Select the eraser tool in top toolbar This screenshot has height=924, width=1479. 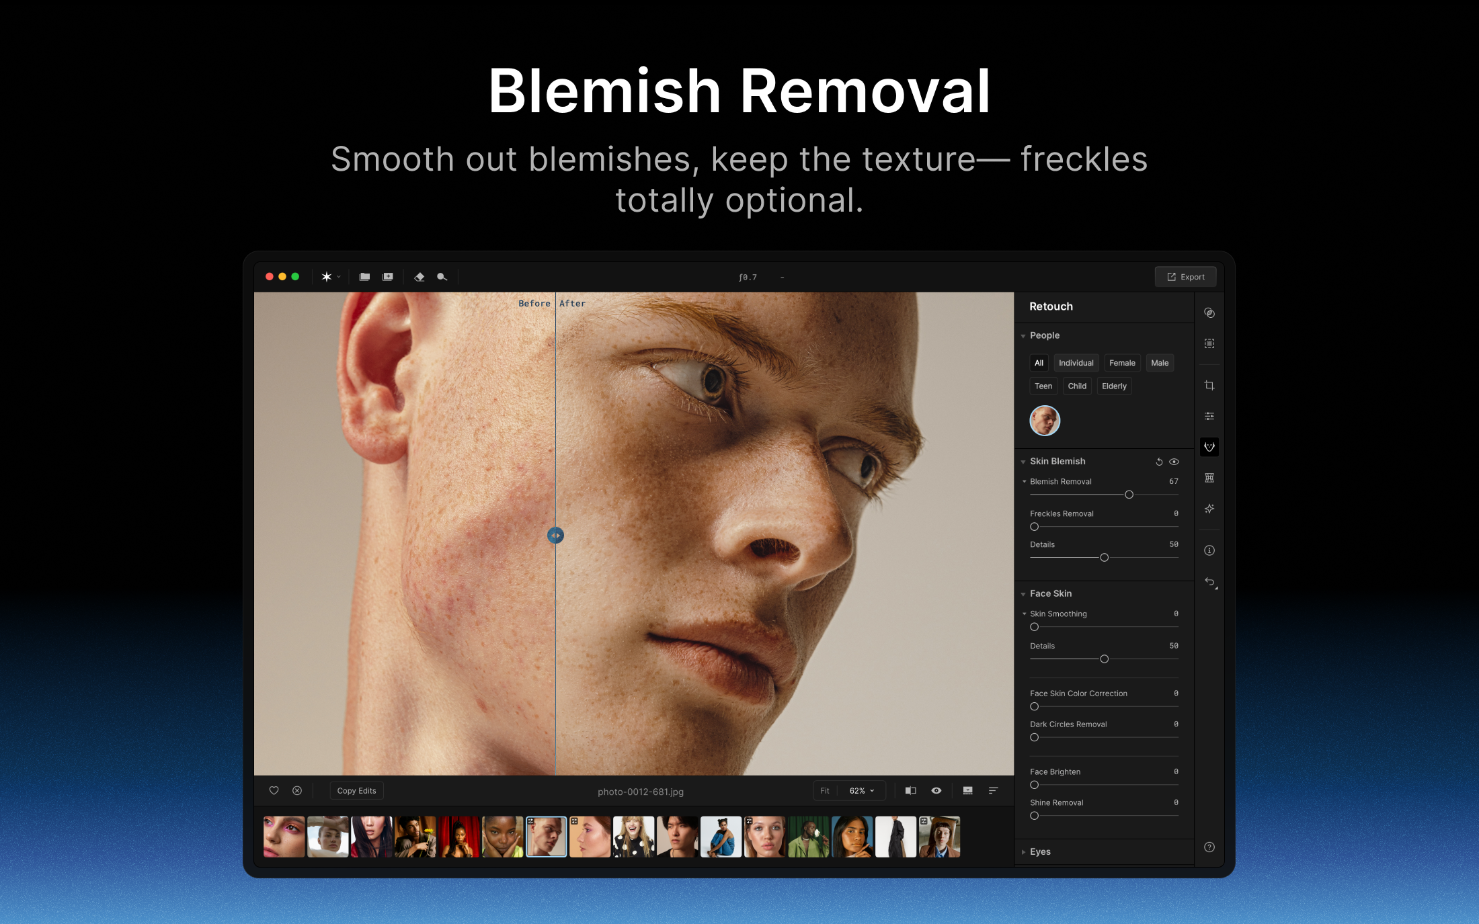[x=419, y=277]
